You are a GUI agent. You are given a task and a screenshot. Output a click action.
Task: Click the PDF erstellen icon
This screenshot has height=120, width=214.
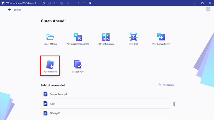50,65
